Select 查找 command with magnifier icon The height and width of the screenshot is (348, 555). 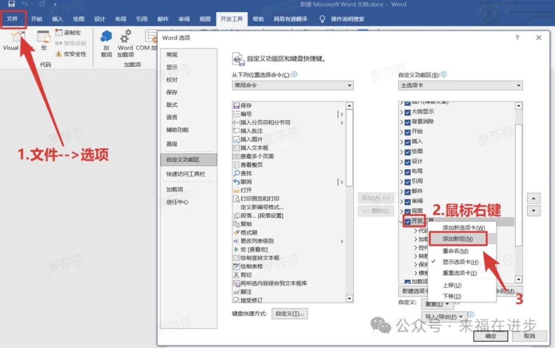pos(243,173)
